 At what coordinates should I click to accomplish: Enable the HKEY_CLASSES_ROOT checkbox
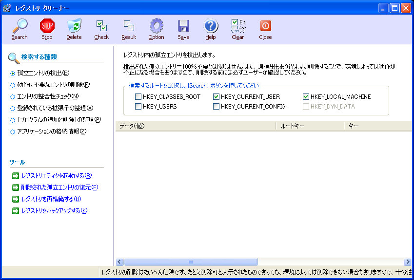(138, 97)
